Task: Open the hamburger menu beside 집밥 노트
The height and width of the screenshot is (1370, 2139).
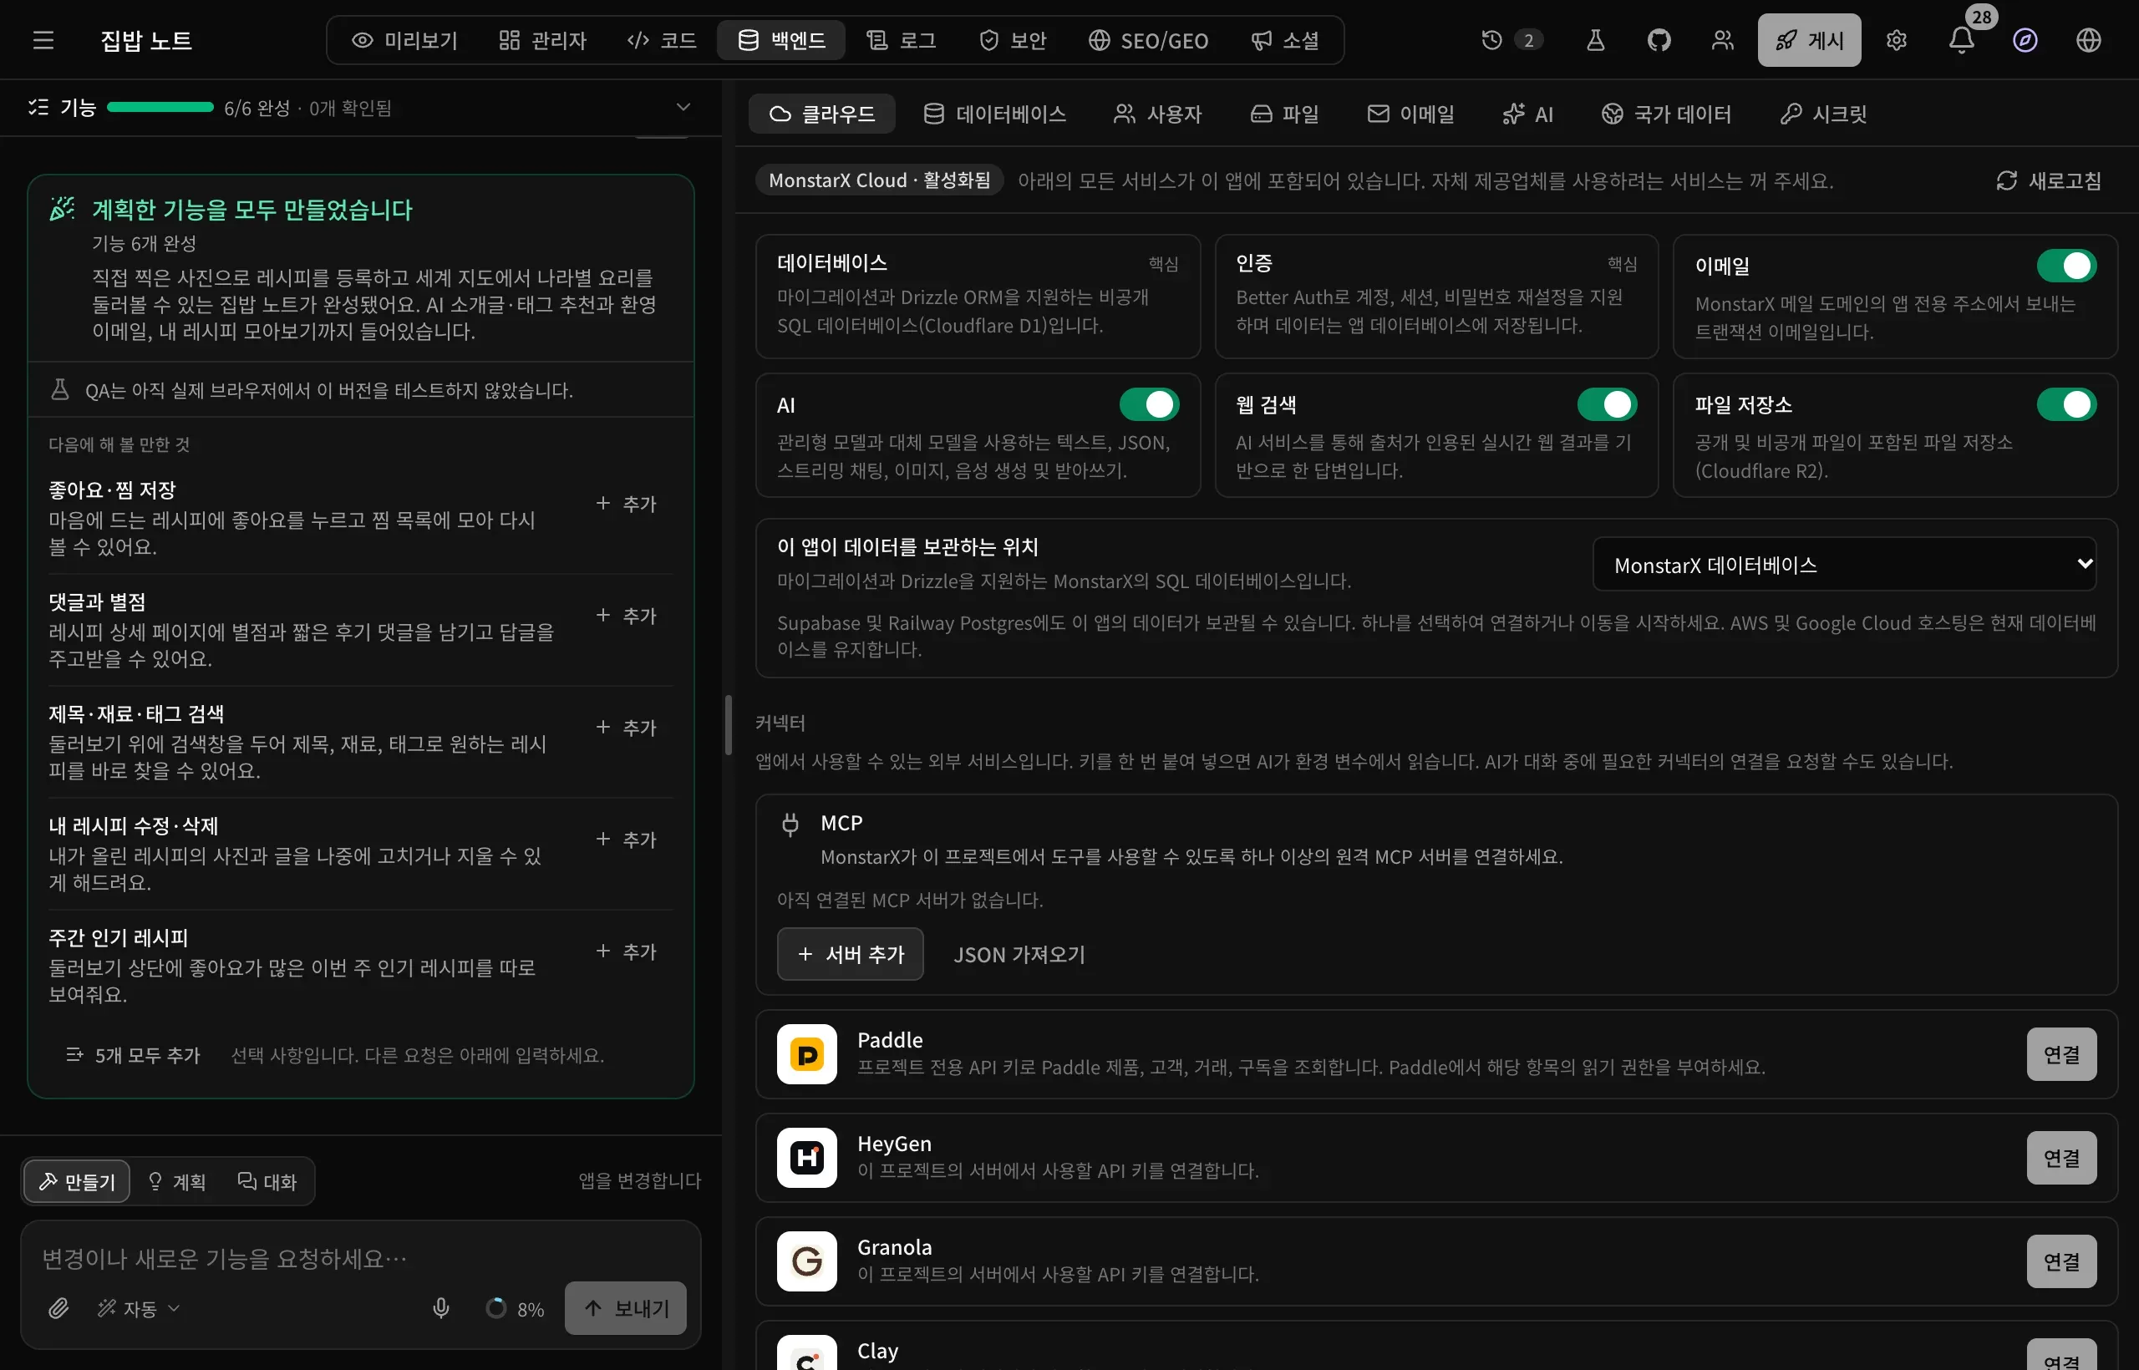Action: point(43,40)
